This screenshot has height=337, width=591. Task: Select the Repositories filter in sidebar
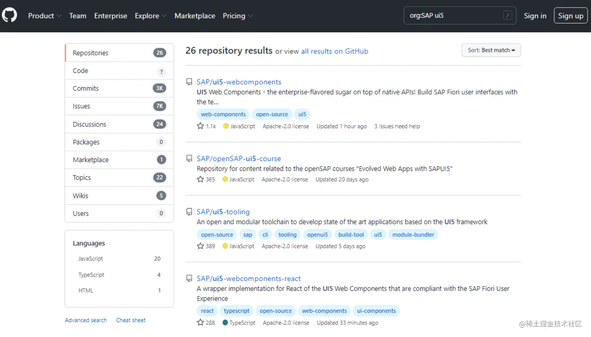(119, 53)
